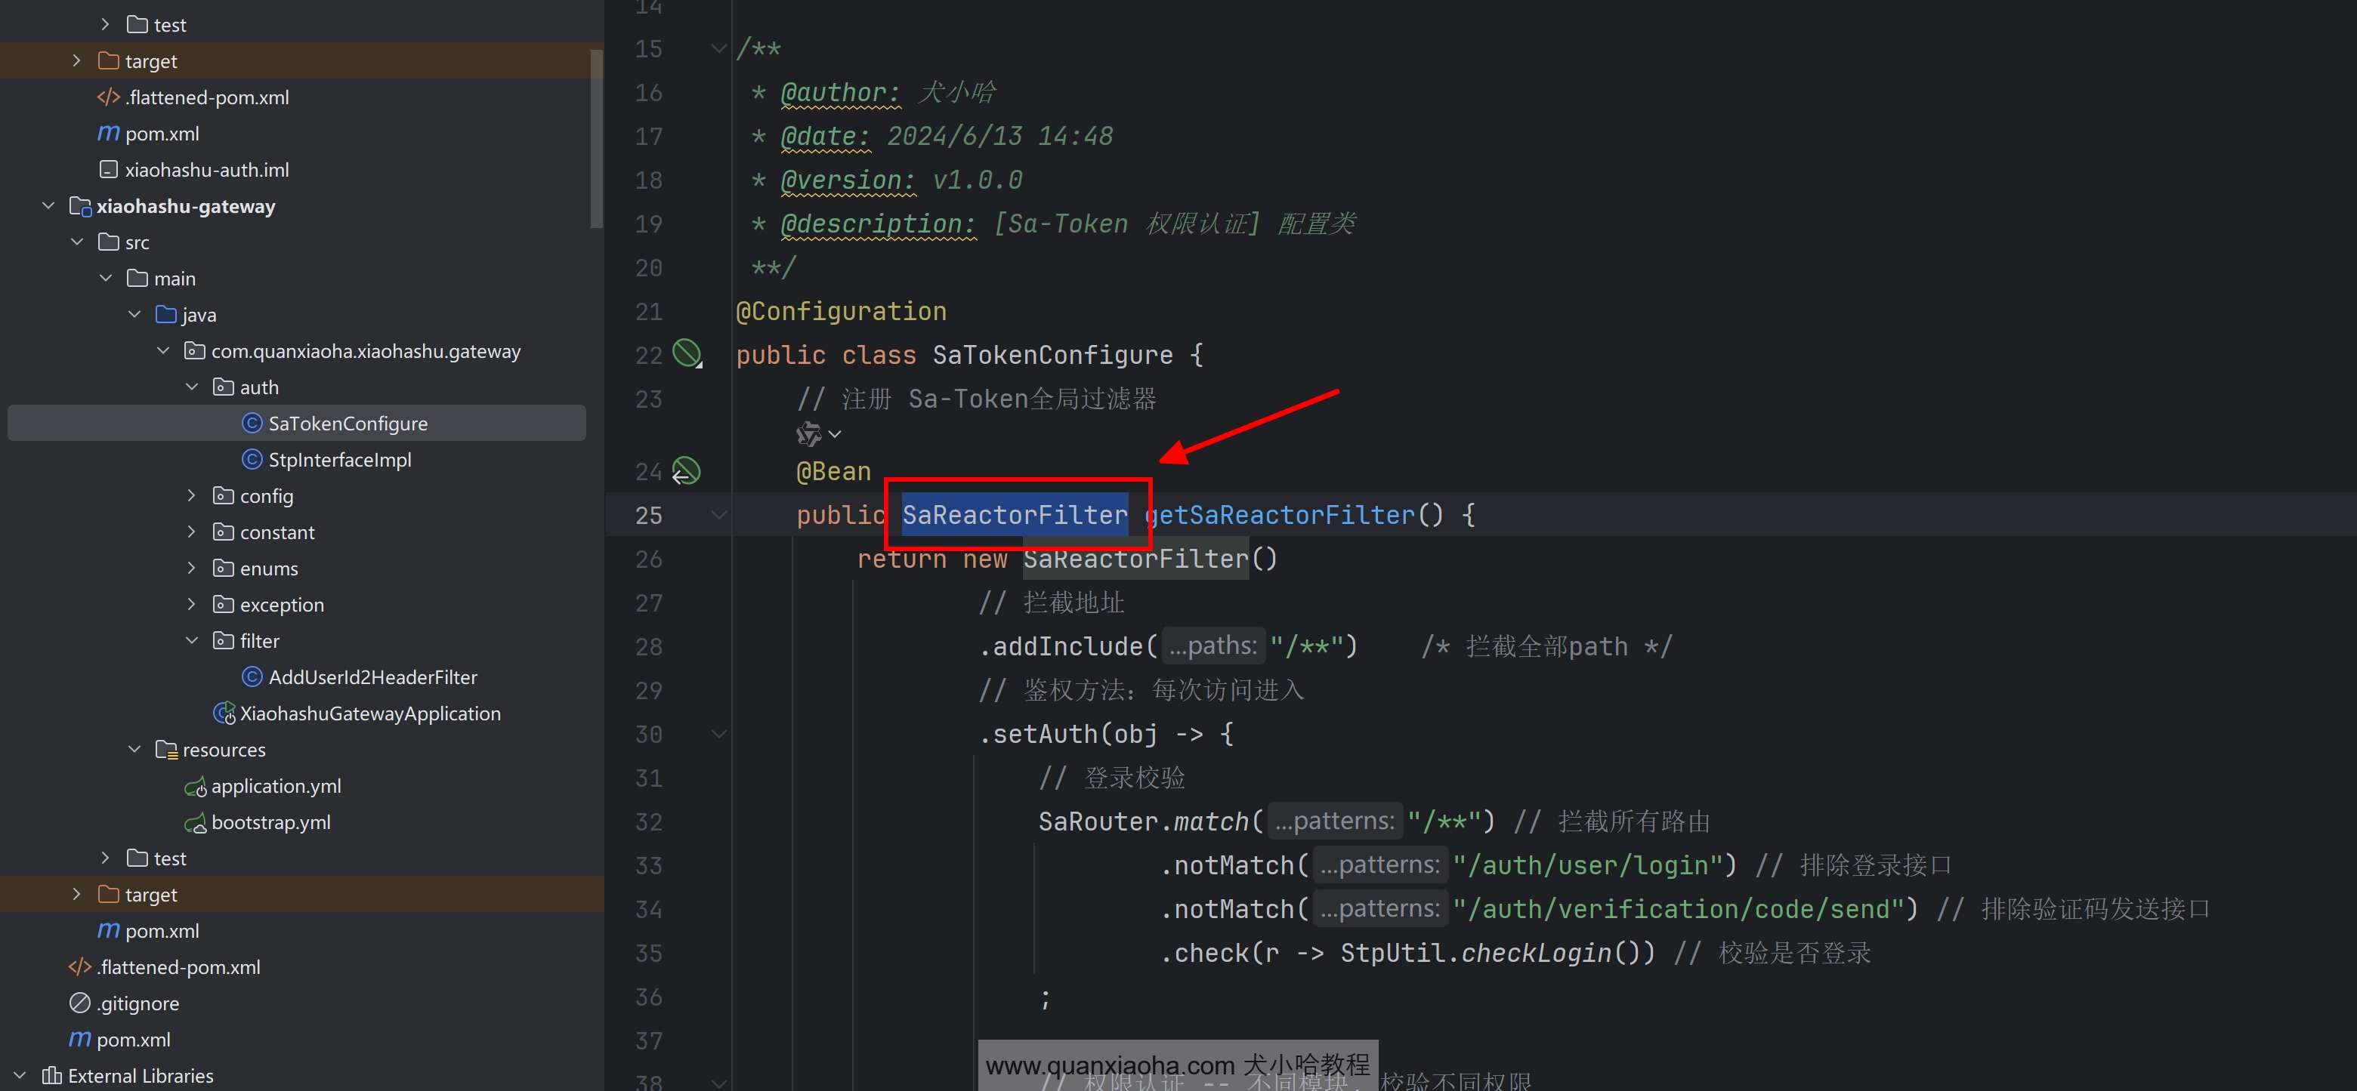Viewport: 2357px width, 1091px height.
Task: Click the project tree vertical scrollbar
Action: pos(597,137)
